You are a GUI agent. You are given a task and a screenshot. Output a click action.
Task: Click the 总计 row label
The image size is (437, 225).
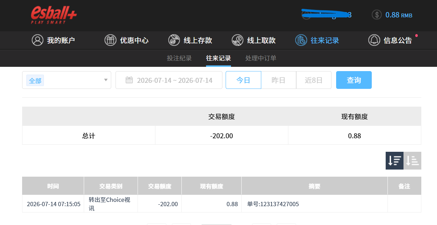pos(89,135)
